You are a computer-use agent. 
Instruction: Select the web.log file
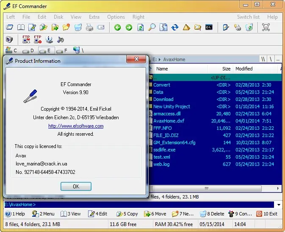click(216, 164)
